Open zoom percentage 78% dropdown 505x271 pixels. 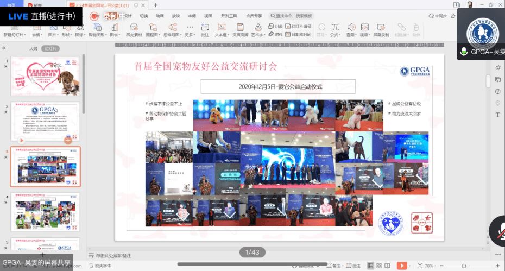pos(430,266)
